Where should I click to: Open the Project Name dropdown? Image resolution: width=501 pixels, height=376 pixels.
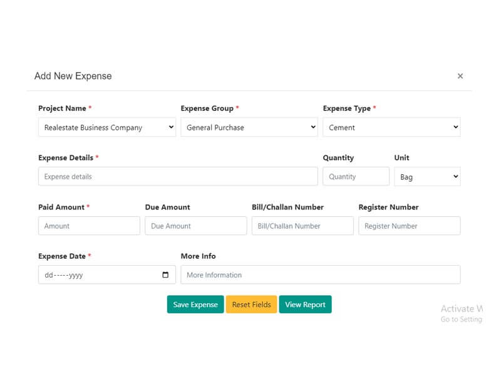pyautogui.click(x=107, y=127)
